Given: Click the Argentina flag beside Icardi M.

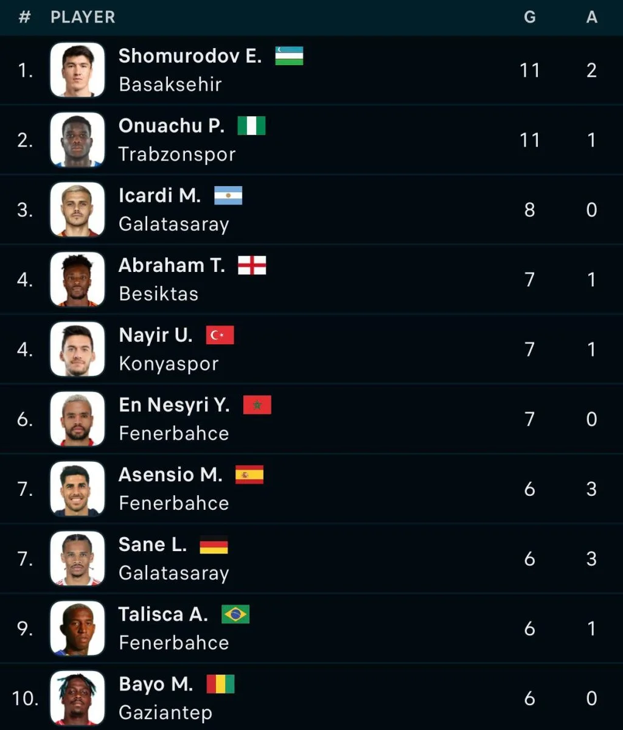Looking at the screenshot, I should pyautogui.click(x=228, y=196).
